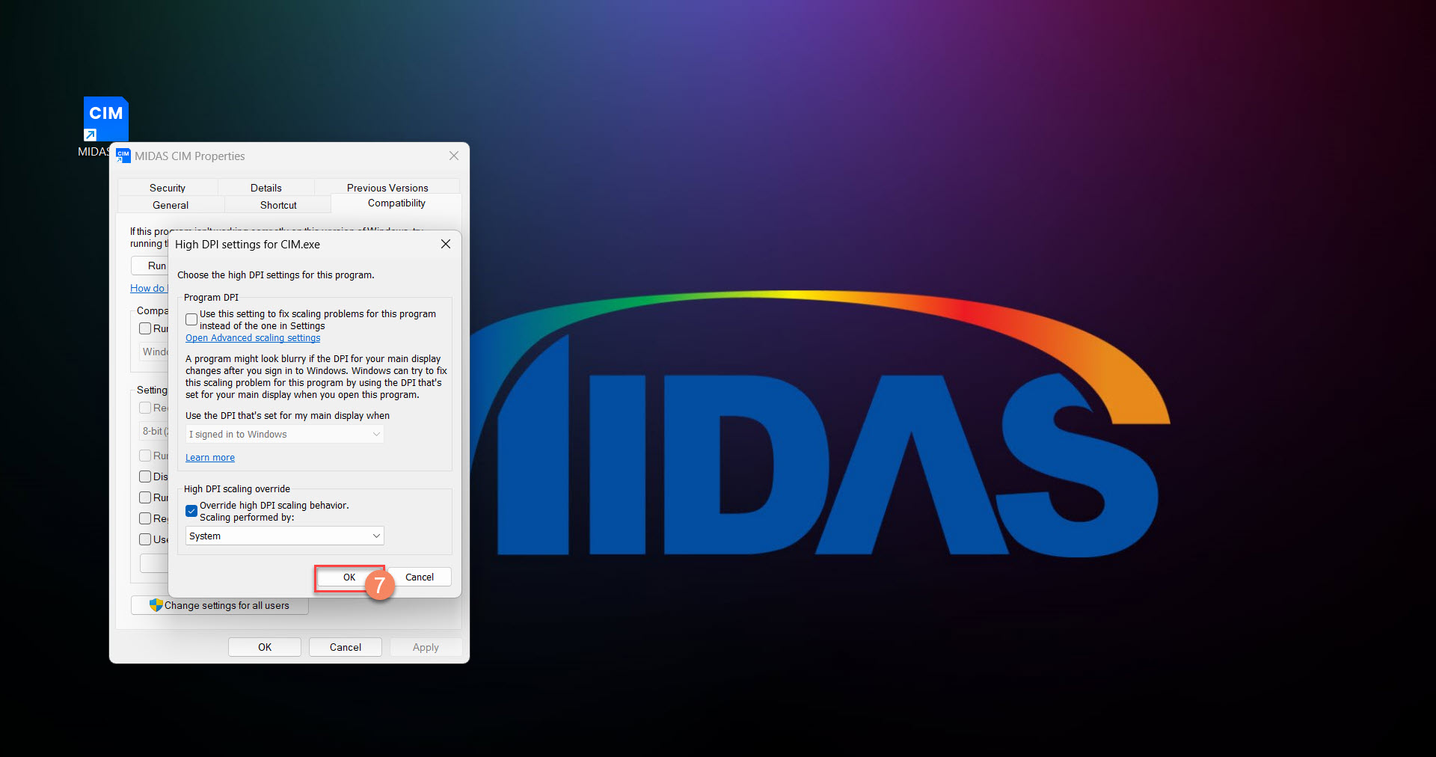Select the MIDAS CIM desktop shortcut icon
The height and width of the screenshot is (757, 1436).
tap(105, 119)
